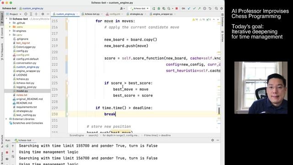Hide the Run panel

click(218, 140)
